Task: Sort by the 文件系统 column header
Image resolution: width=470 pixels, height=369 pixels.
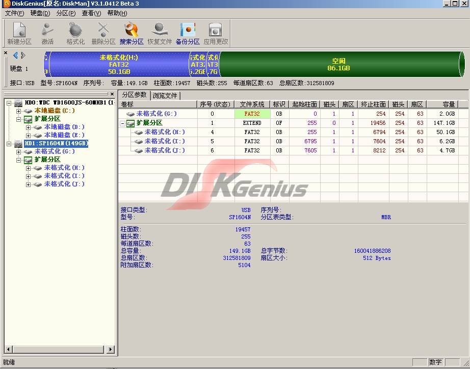Action: [252, 104]
